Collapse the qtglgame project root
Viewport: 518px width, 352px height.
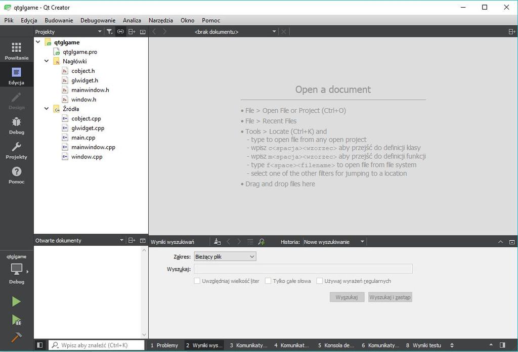point(38,42)
